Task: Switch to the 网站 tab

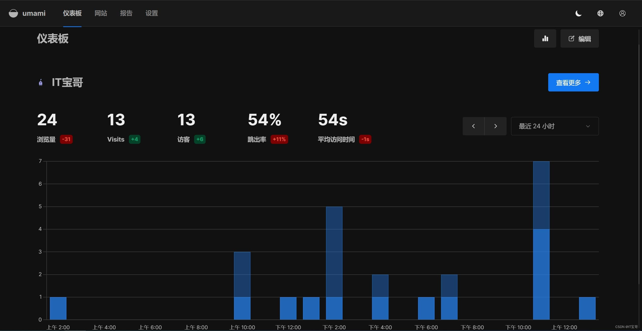Action: click(101, 13)
